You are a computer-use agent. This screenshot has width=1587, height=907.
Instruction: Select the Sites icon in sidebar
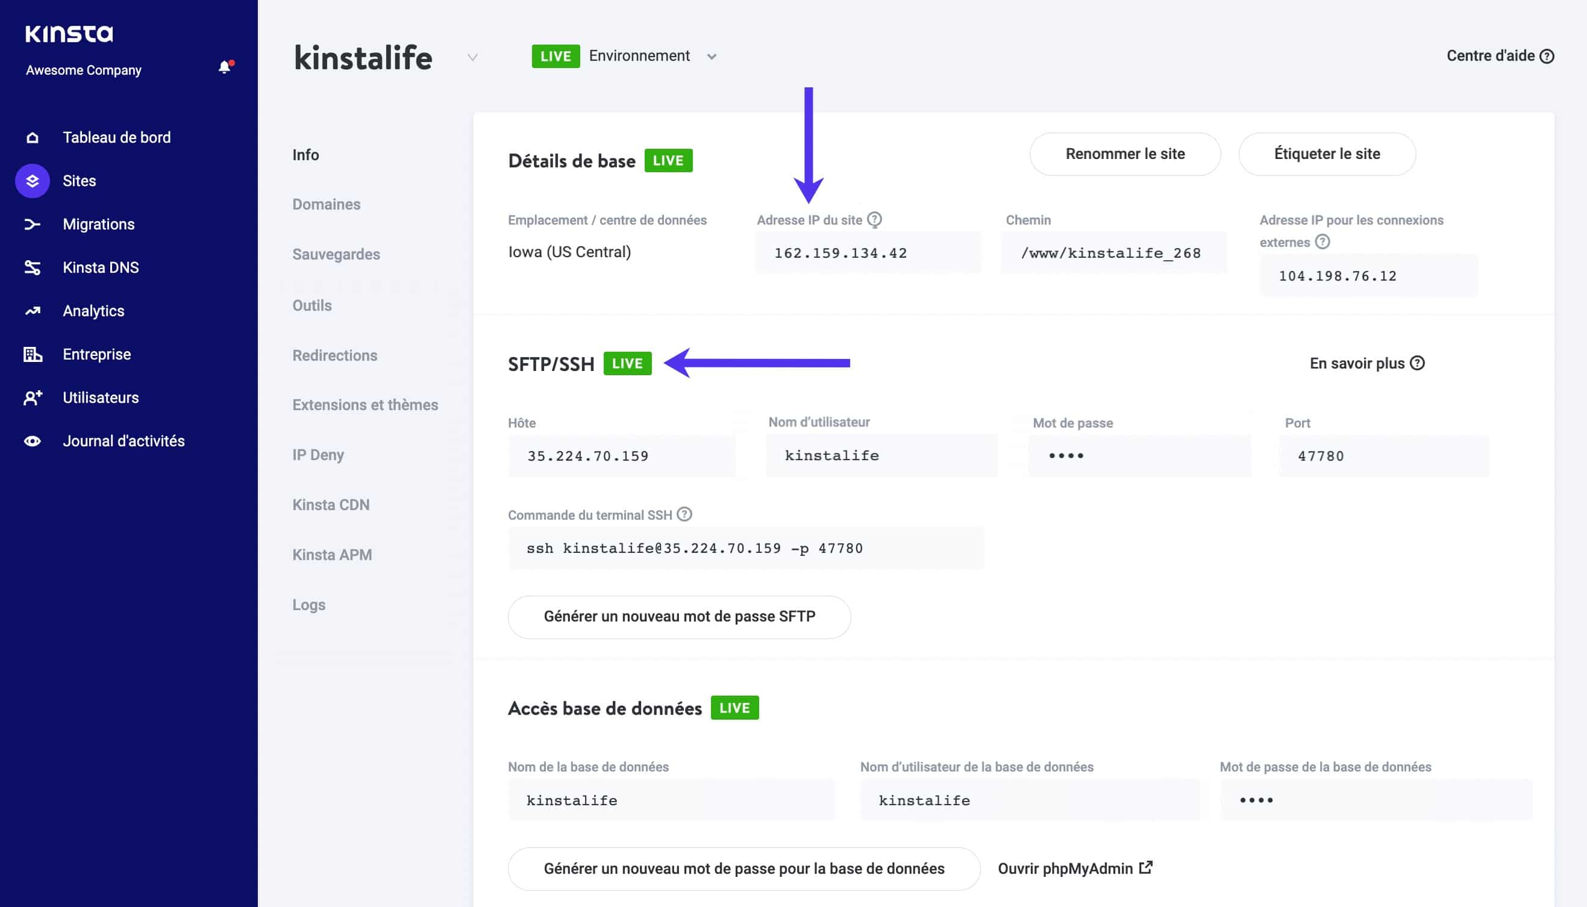coord(32,181)
